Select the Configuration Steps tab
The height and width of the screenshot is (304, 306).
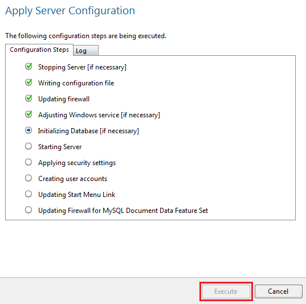[x=39, y=50]
